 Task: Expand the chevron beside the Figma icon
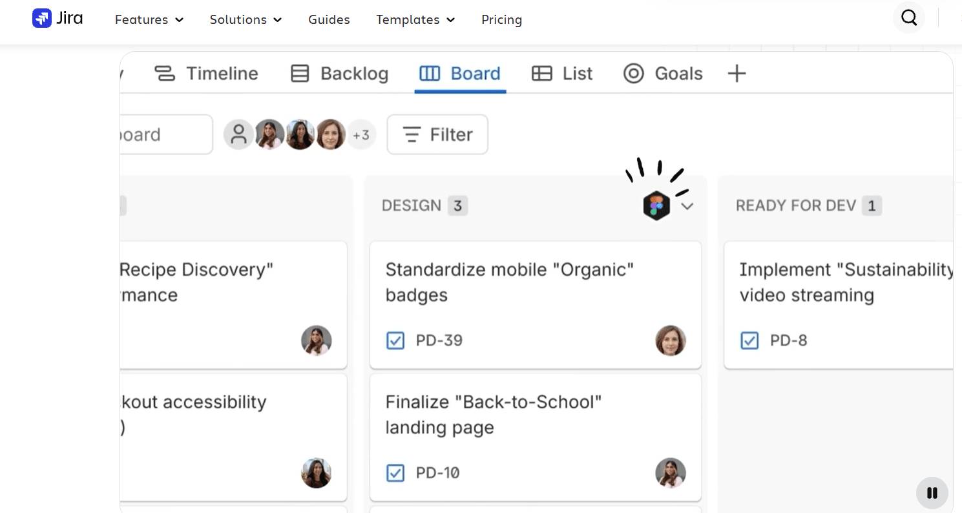click(x=687, y=206)
